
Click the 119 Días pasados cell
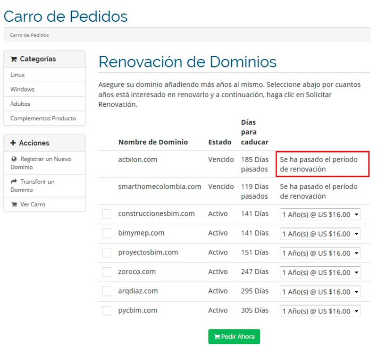pos(255,191)
